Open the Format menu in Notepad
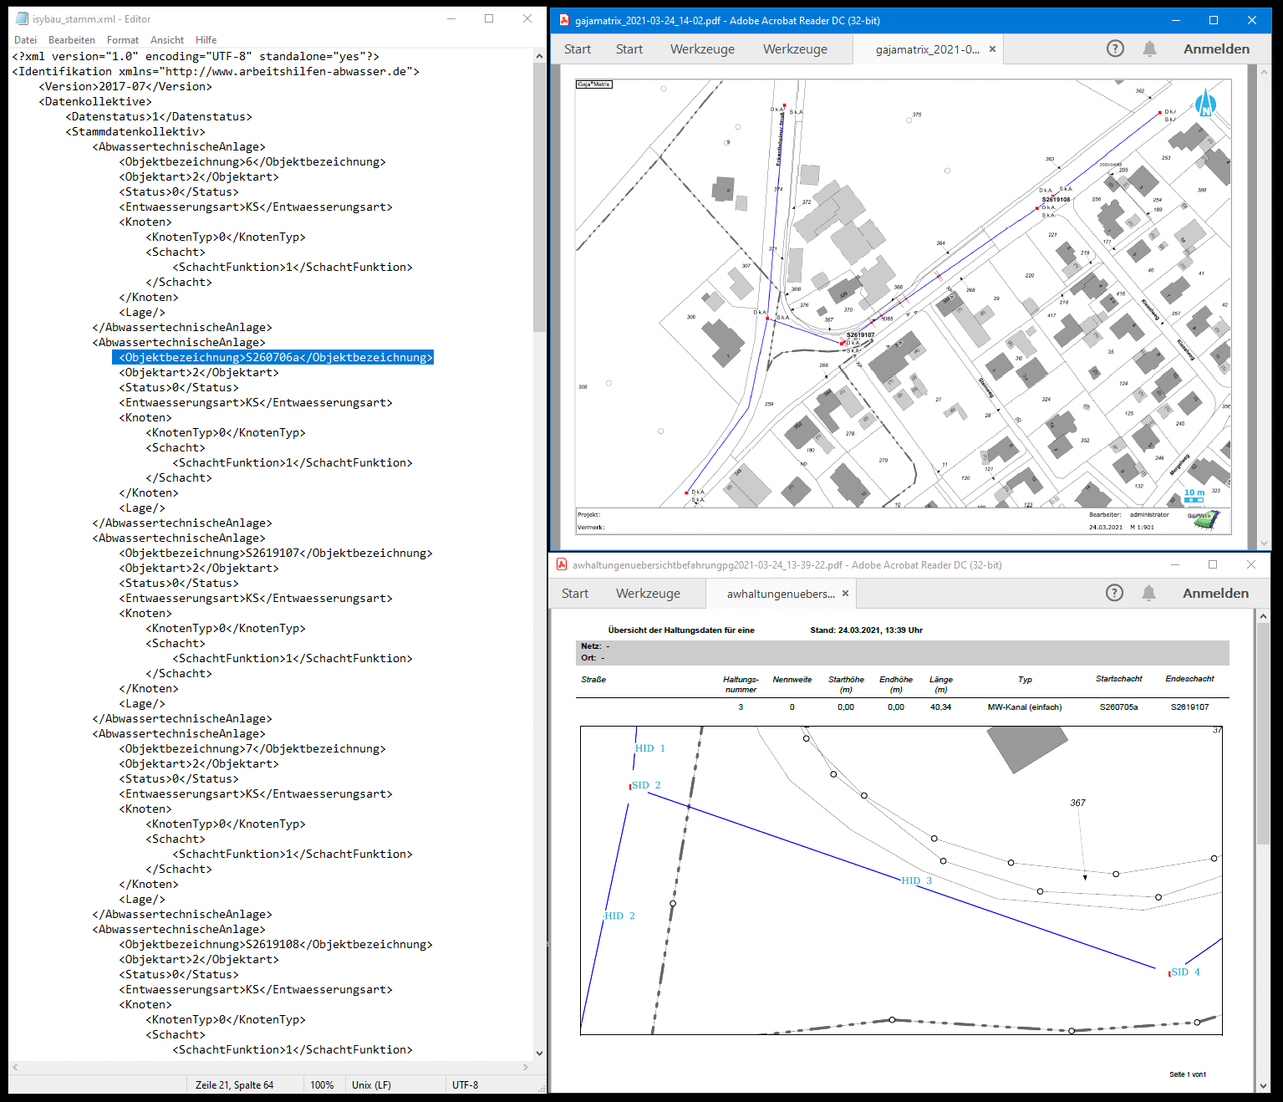The image size is (1283, 1102). pyautogui.click(x=123, y=40)
